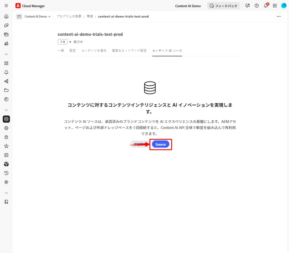Click the environment type badge under title
The height and width of the screenshot is (253, 289).
(x=63, y=42)
